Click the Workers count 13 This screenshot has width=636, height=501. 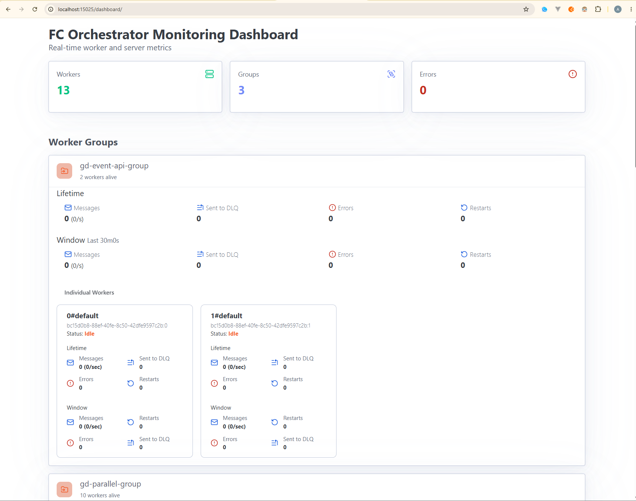[63, 90]
